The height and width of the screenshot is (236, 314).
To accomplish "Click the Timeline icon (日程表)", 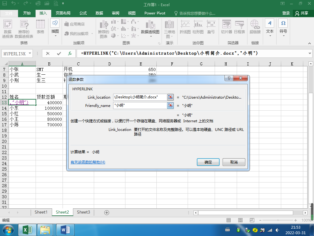I will coord(239,27).
